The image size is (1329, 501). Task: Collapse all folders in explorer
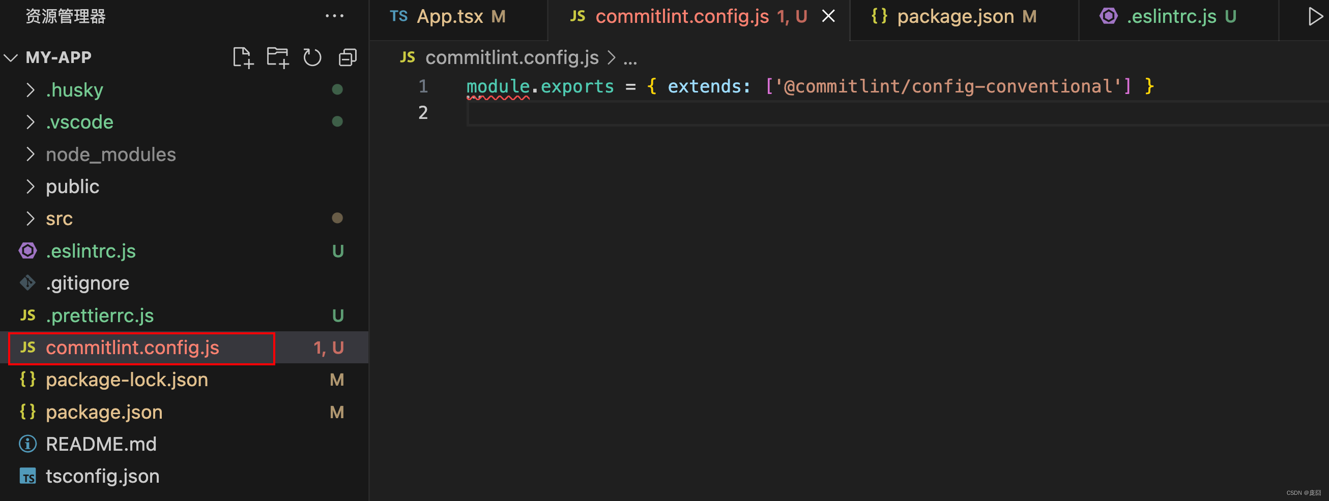[347, 57]
